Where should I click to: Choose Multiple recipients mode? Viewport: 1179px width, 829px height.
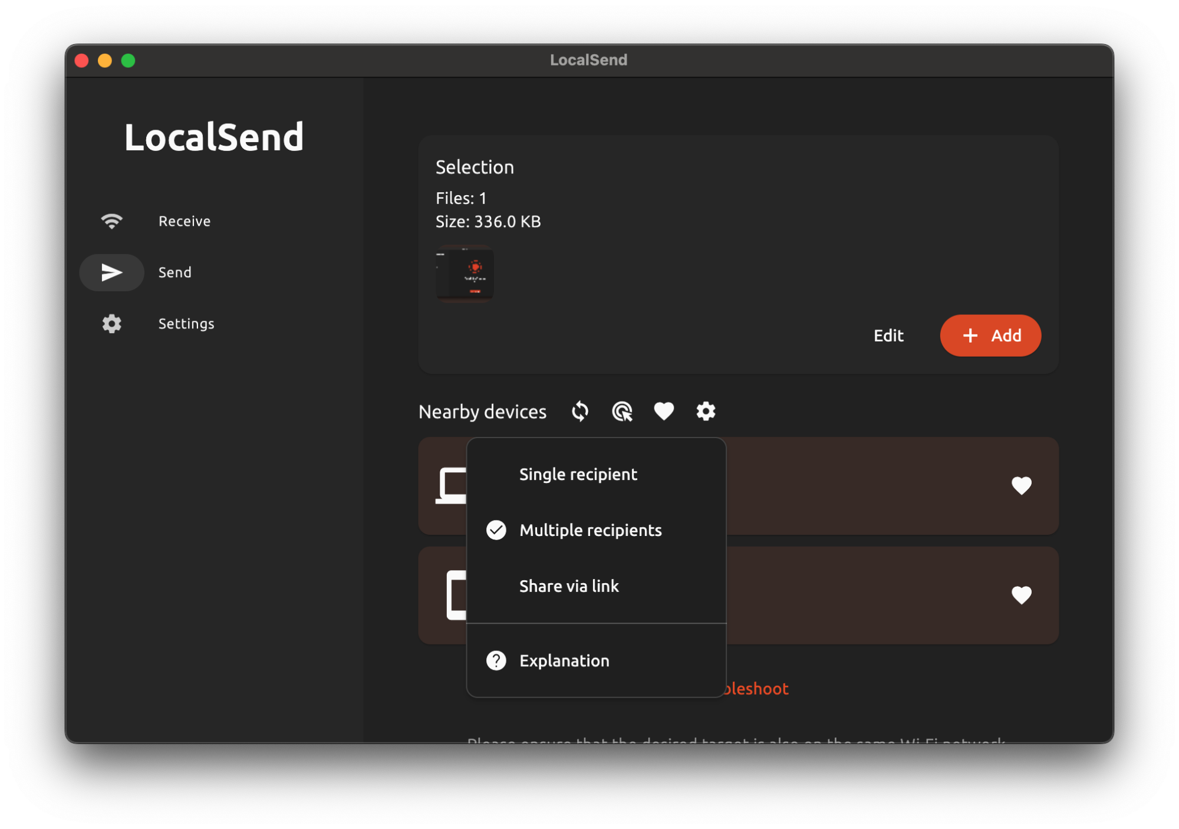tap(596, 531)
